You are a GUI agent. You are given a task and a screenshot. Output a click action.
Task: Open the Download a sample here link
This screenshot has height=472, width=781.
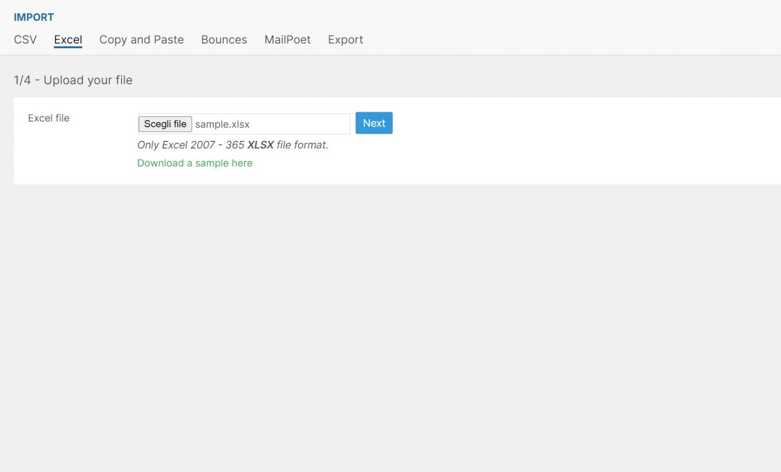tap(195, 163)
